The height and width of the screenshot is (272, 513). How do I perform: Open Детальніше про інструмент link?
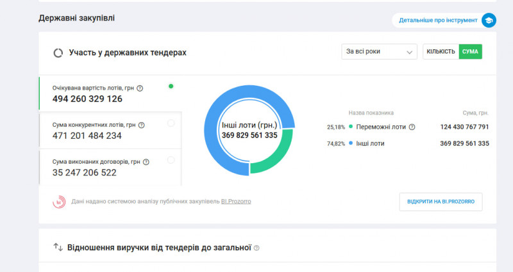[438, 20]
